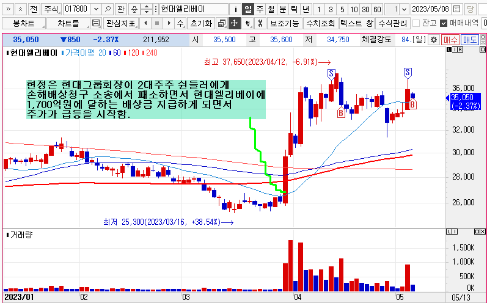Select interval 1 button

319,9
